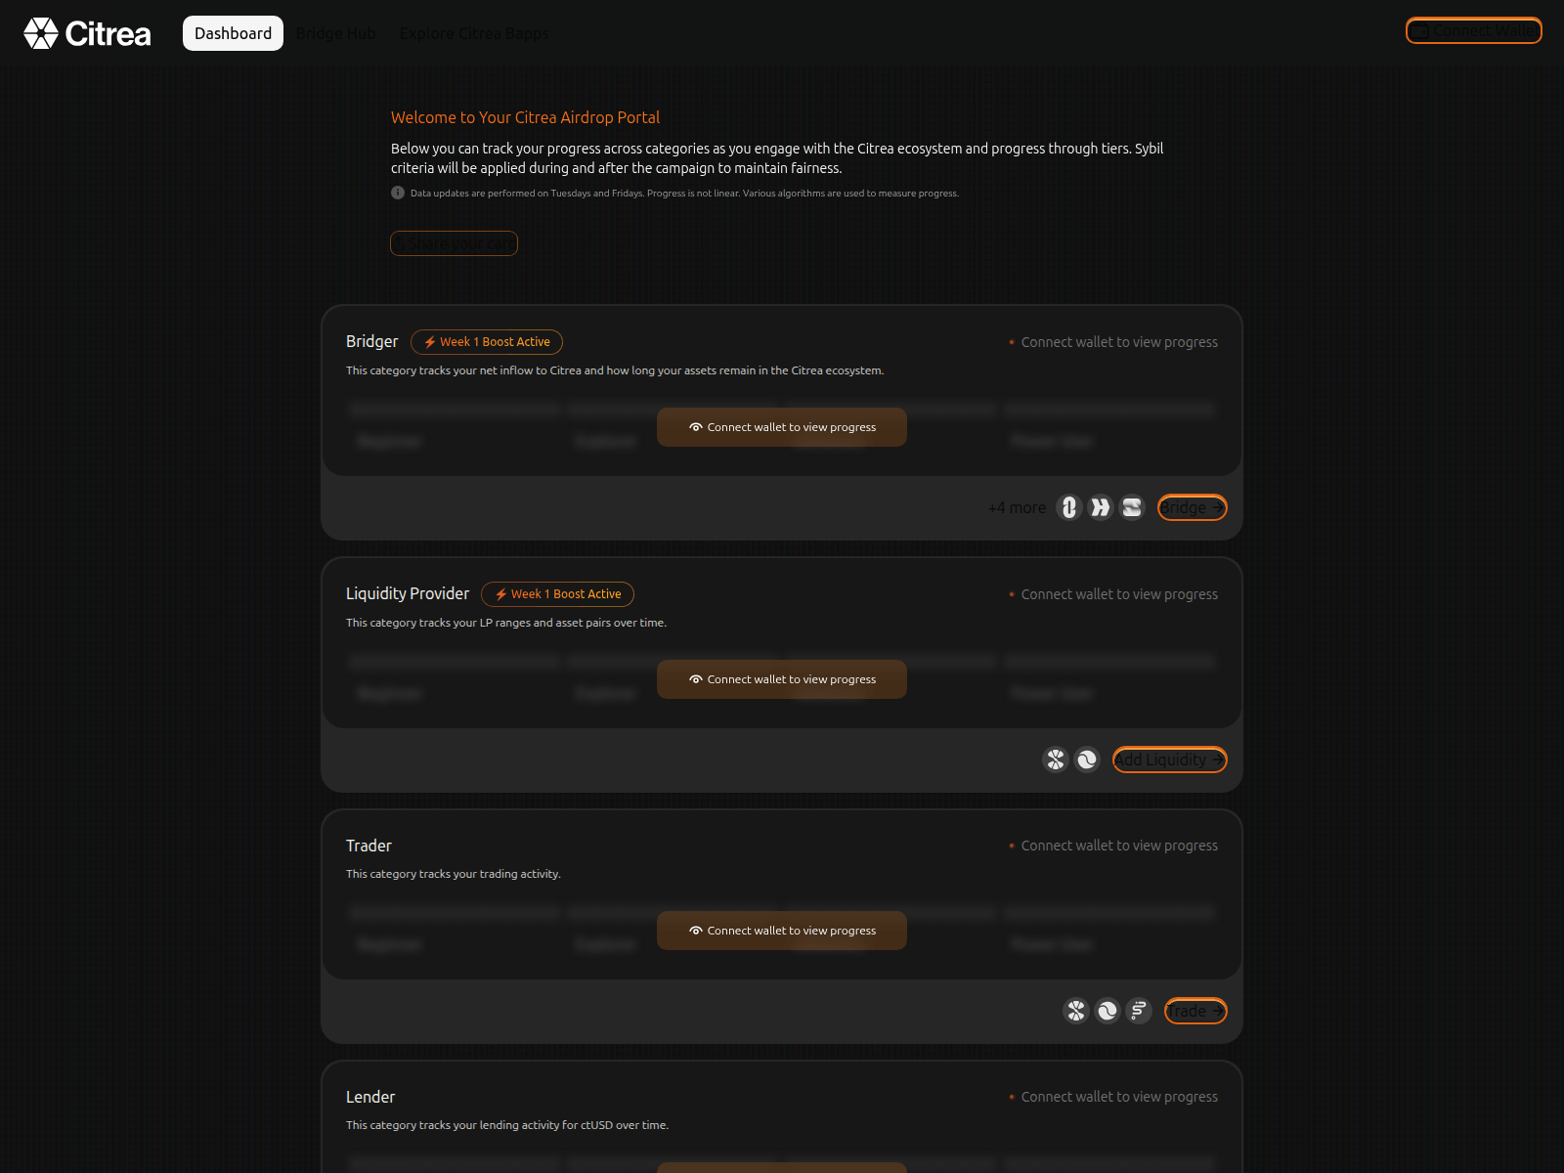Open the eye icon inside Connect wallet button
Screen dimensions: 1564x1173
pos(696,427)
